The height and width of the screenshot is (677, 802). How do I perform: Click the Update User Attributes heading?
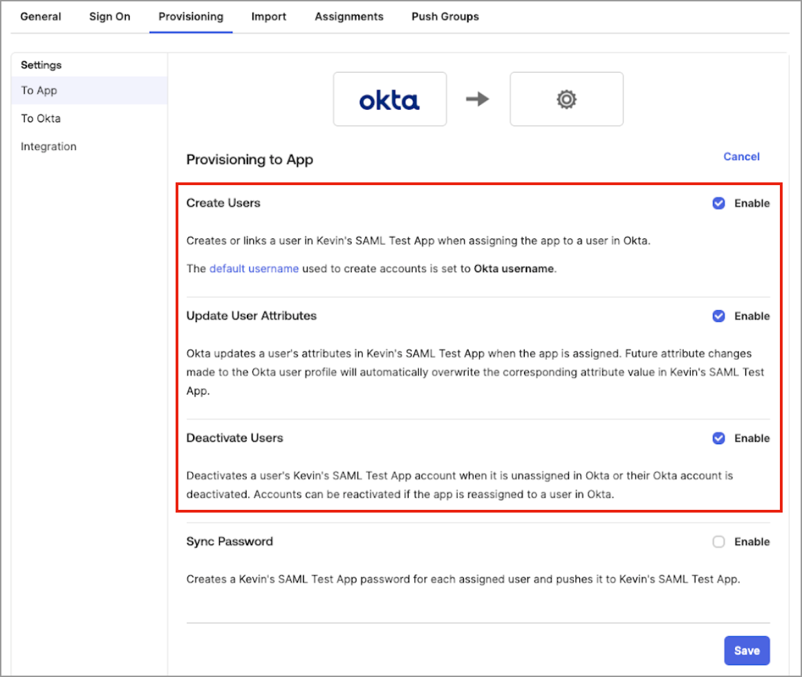tap(251, 316)
